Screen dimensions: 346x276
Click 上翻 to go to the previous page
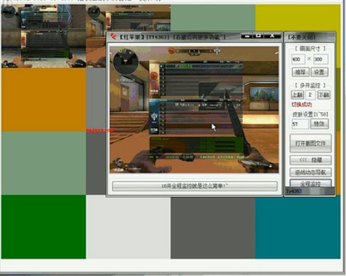297,95
